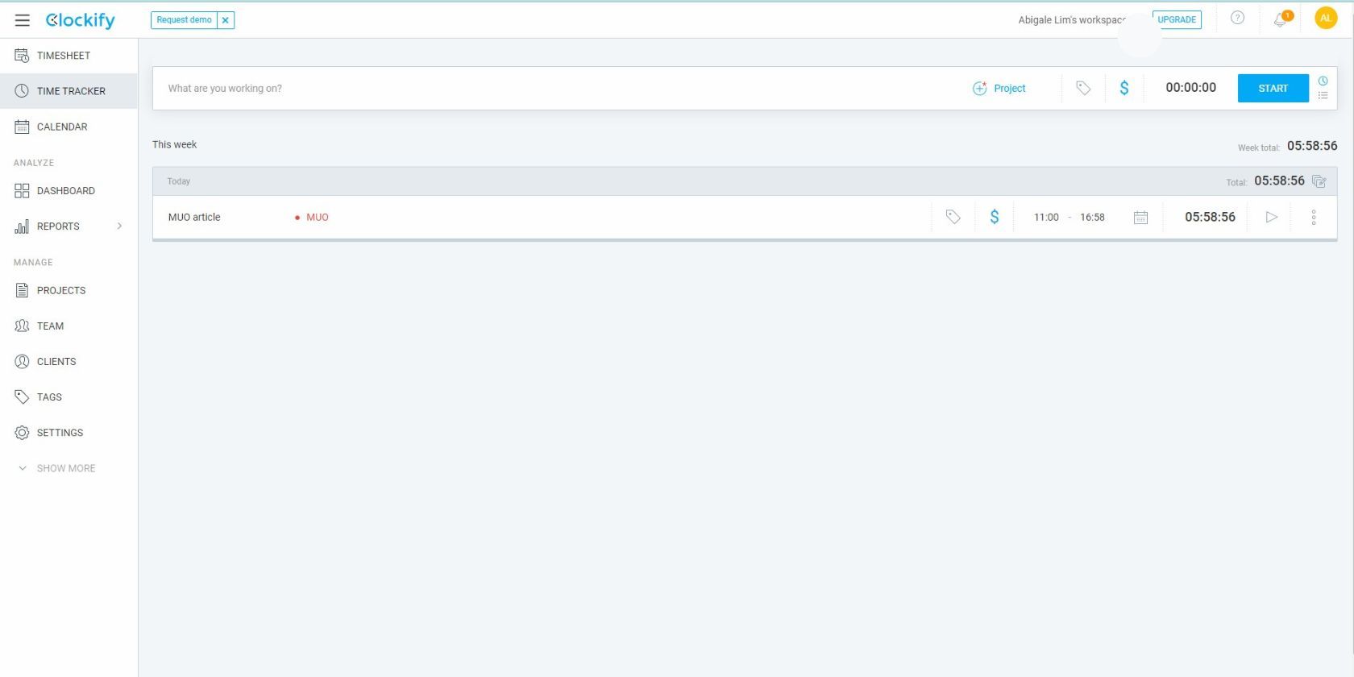Open the Tags page
The width and height of the screenshot is (1354, 677).
point(69,397)
